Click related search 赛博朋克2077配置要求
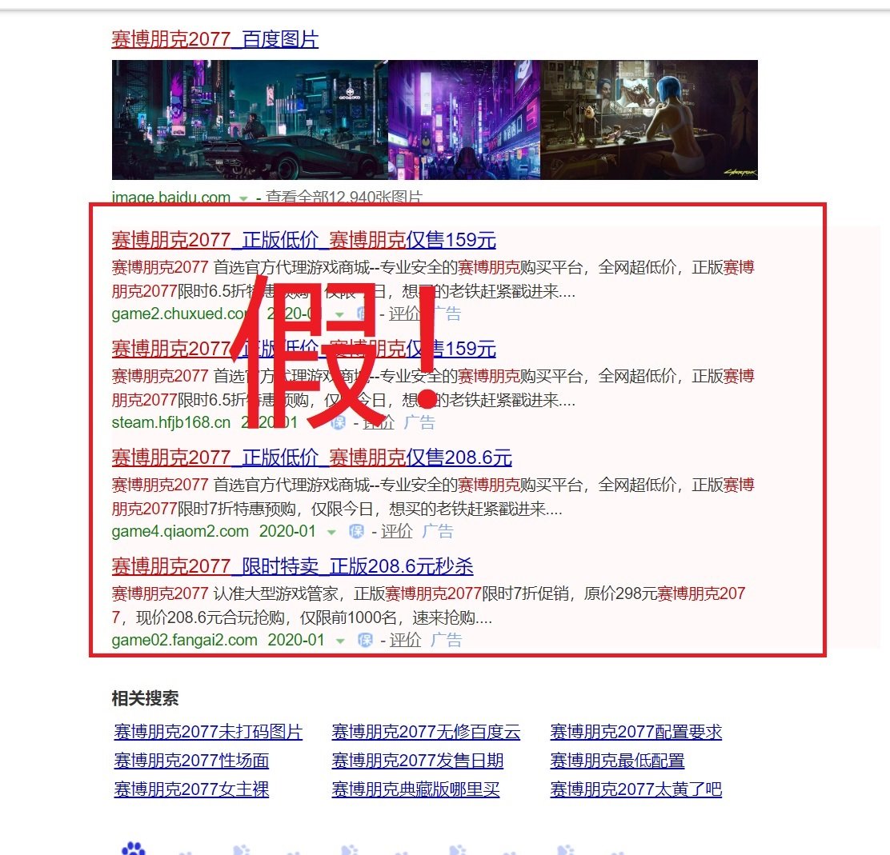 click(x=635, y=732)
